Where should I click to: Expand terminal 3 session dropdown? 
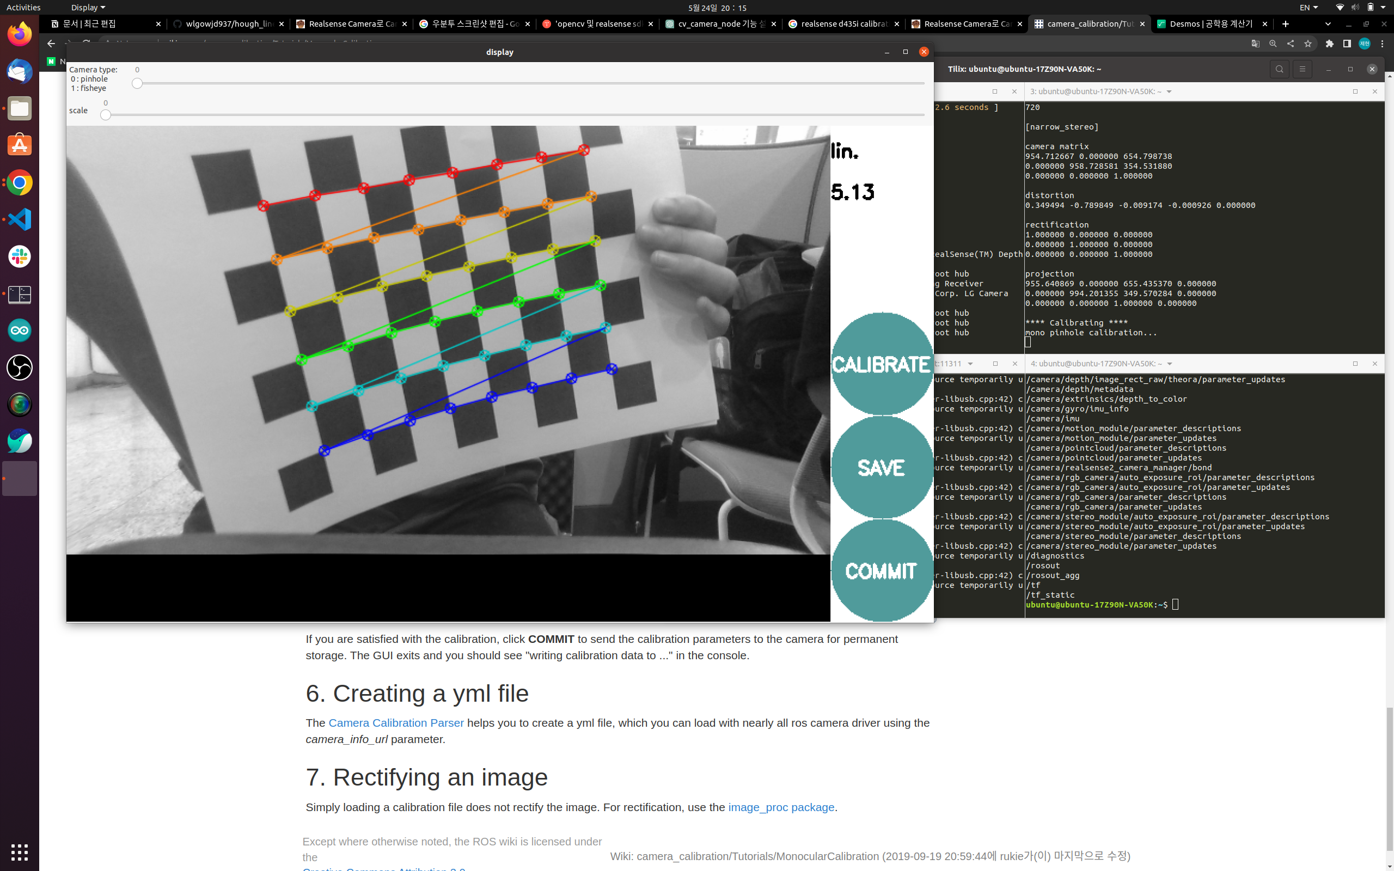point(1169,91)
